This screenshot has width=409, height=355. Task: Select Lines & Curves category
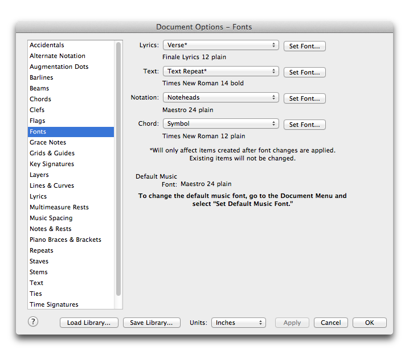click(x=71, y=185)
